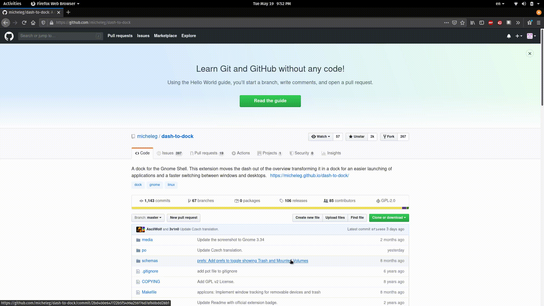This screenshot has height=306, width=544.
Task: Open the Adblock Plus extension icon
Action: pyautogui.click(x=491, y=23)
